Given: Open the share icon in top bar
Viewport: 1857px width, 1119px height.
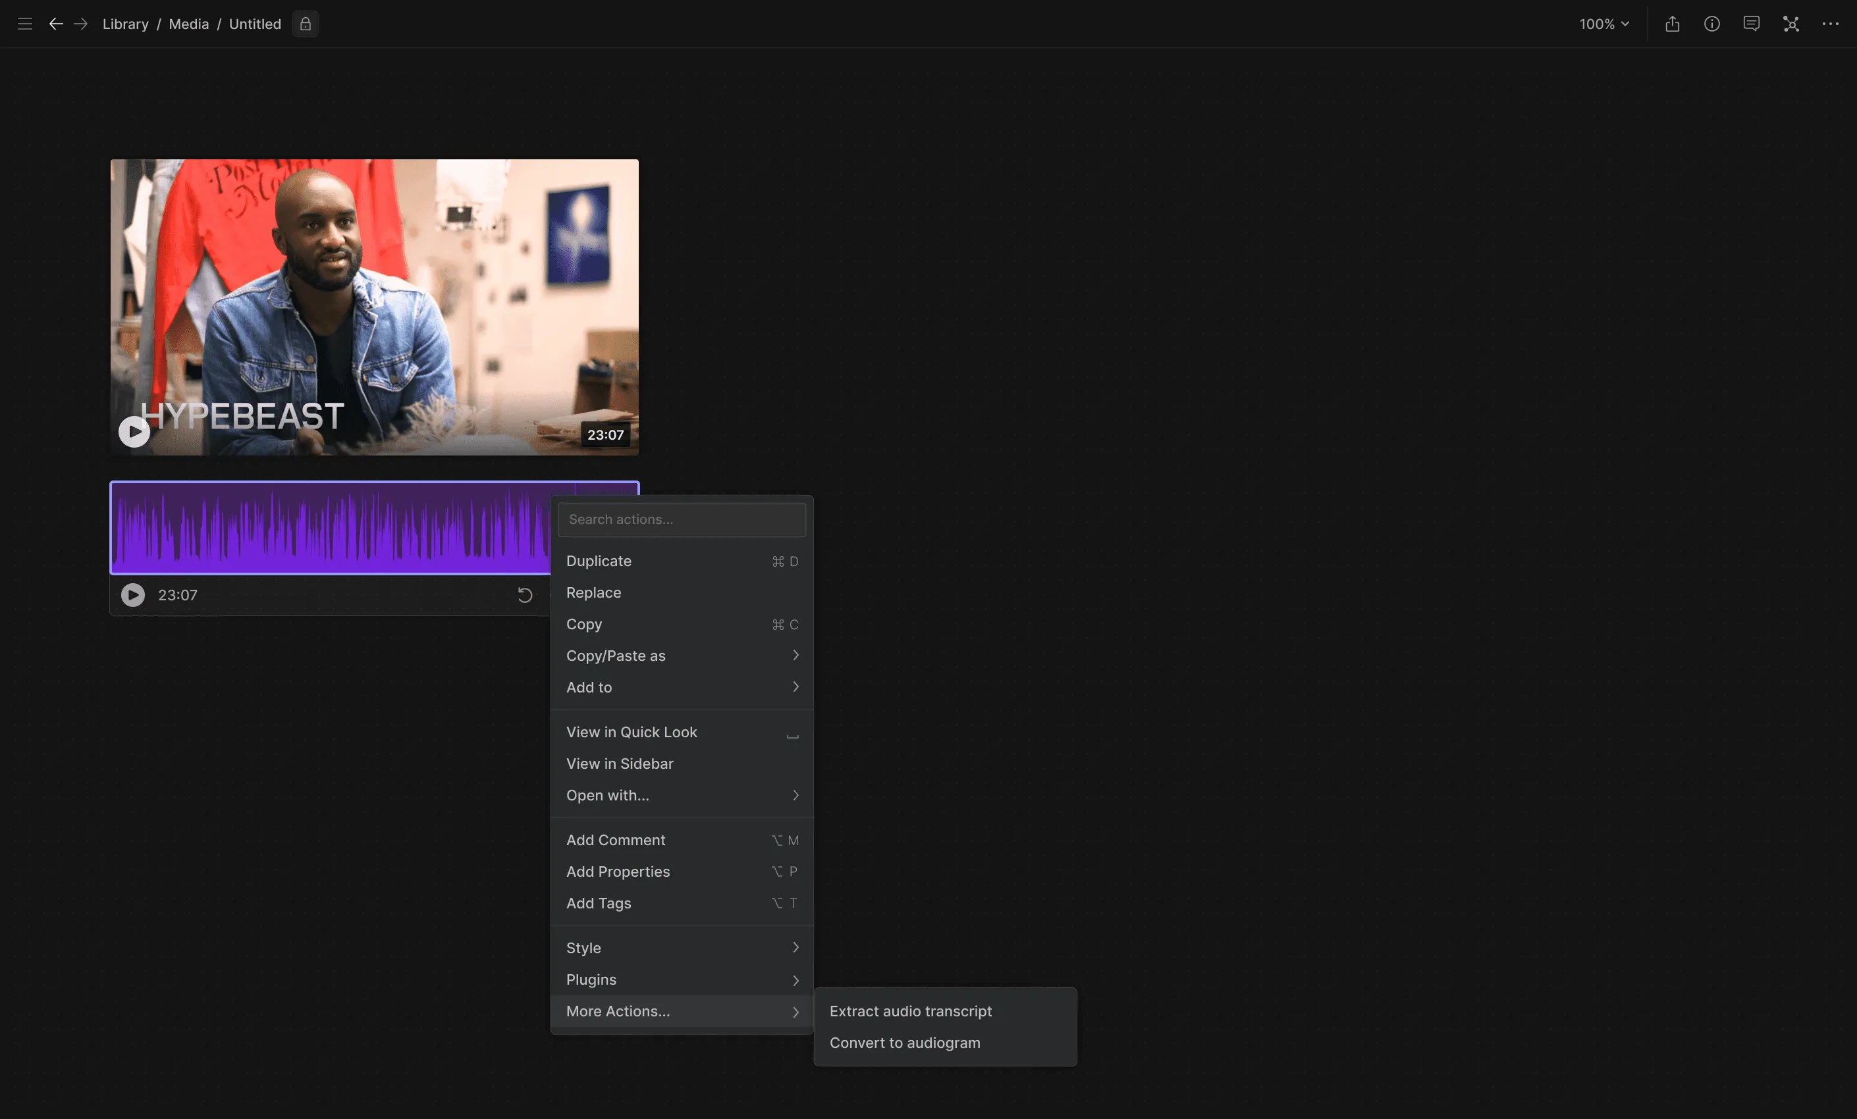Looking at the screenshot, I should click(x=1673, y=24).
